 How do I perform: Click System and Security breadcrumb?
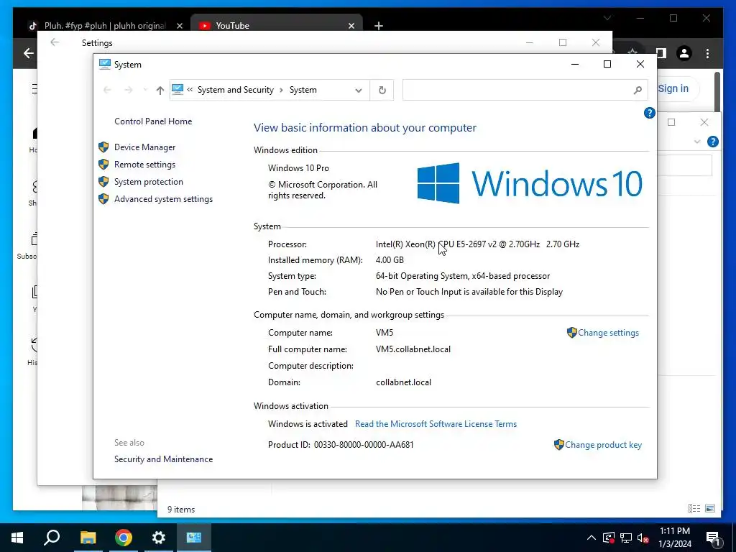[236, 90]
